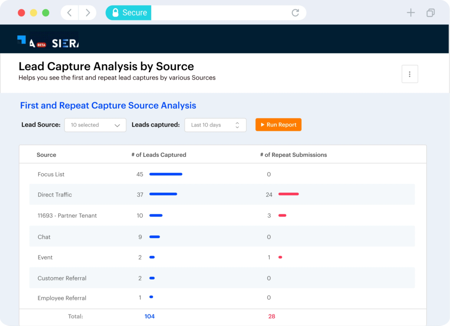Click the total Leads Captured value 104
The height and width of the screenshot is (326, 450).
(x=149, y=316)
